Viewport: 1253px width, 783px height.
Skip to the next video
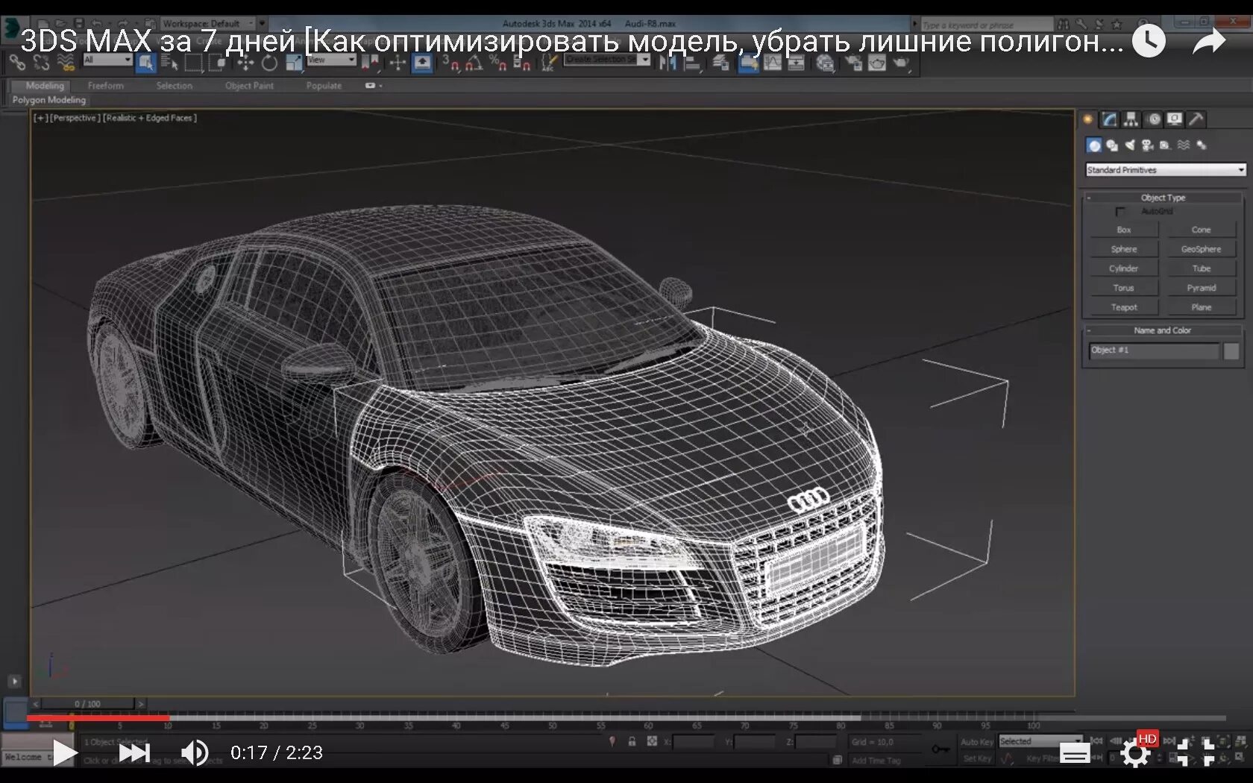coord(134,752)
